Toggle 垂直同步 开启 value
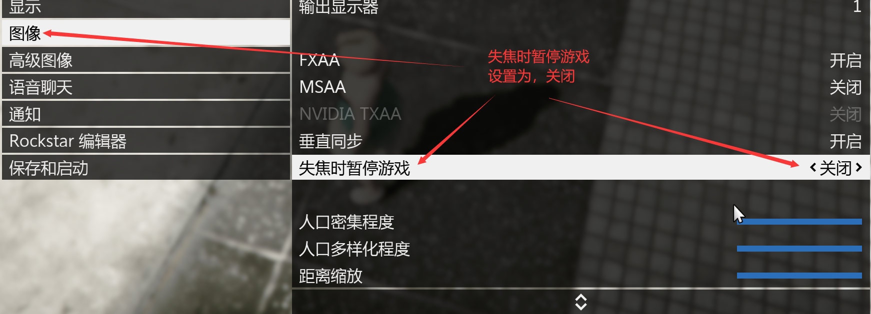Viewport: 871px width, 314px height. [845, 141]
